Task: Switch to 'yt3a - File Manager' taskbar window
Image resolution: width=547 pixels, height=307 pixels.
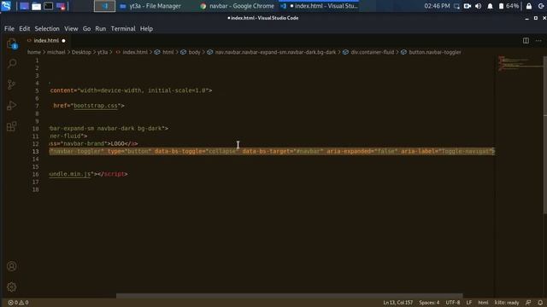Action: (x=150, y=6)
